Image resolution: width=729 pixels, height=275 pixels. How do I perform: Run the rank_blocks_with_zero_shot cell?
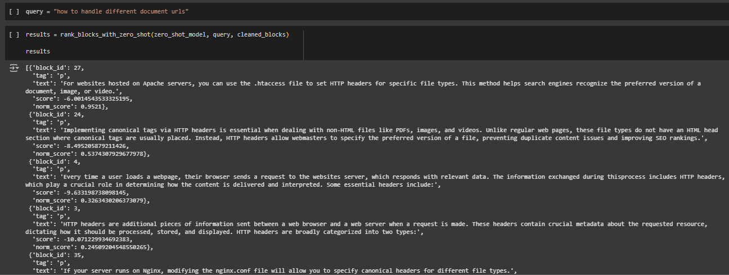click(15, 35)
